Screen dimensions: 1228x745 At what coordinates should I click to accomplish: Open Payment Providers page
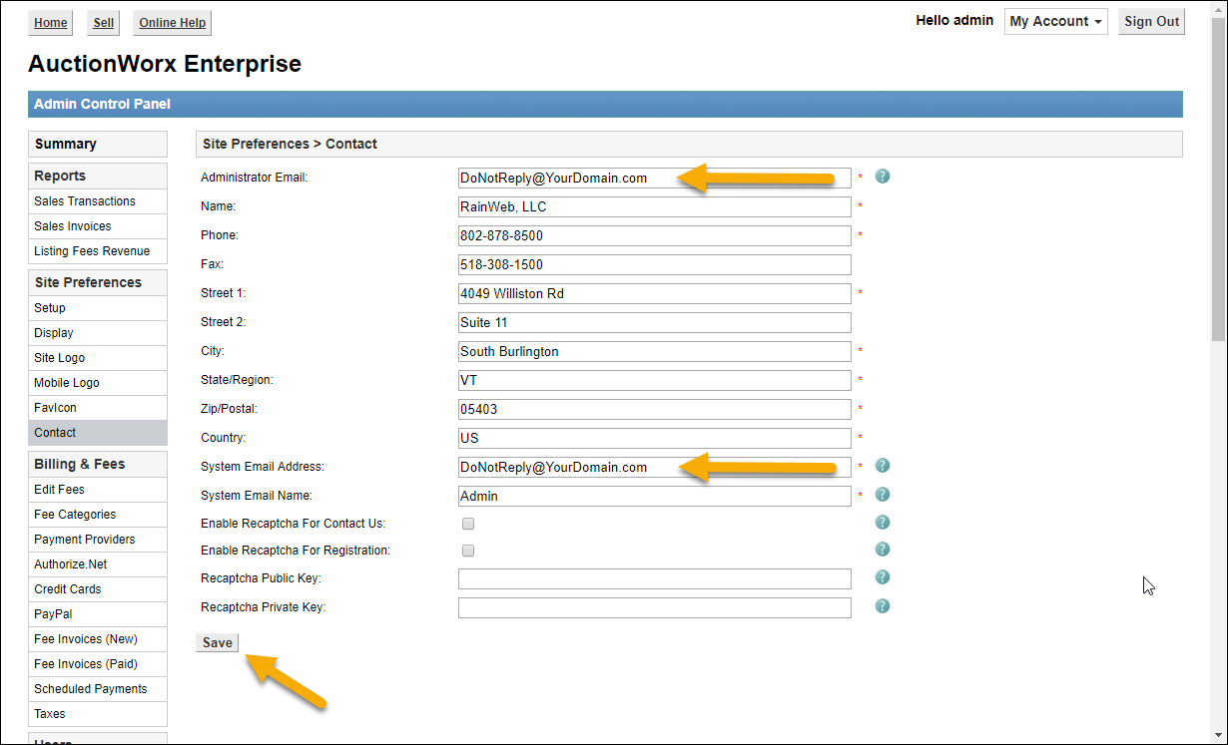(98, 540)
